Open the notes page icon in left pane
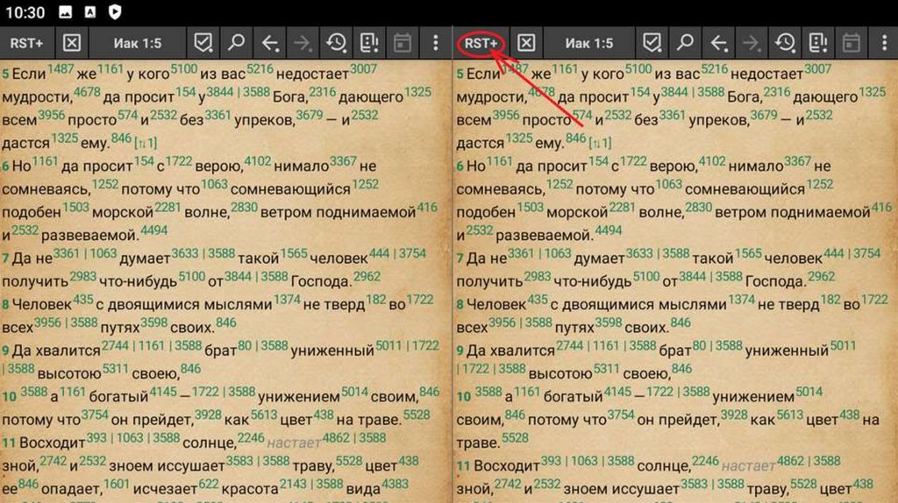This screenshot has width=898, height=503. [x=369, y=43]
